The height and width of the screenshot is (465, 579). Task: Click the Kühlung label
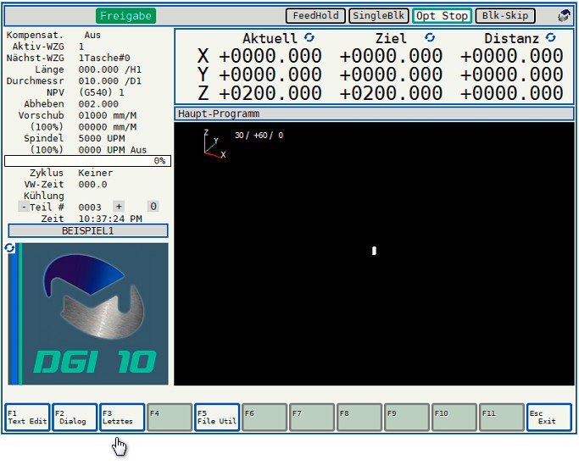(43, 196)
